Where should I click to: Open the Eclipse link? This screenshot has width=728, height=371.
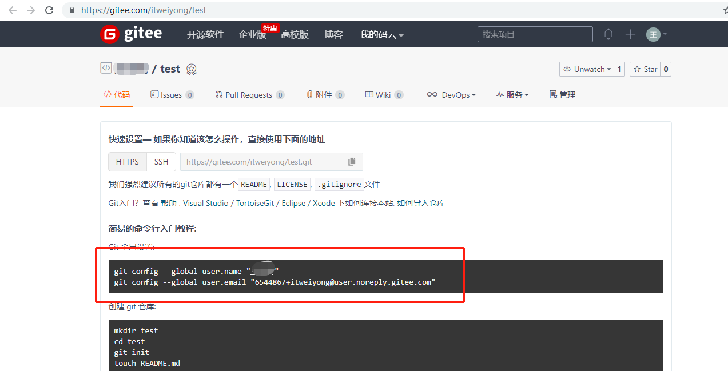click(x=293, y=203)
